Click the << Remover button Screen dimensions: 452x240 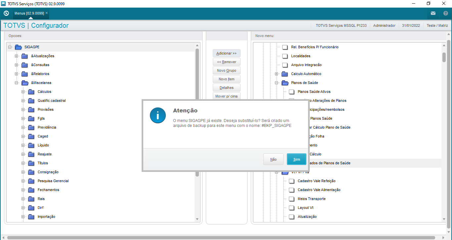[x=226, y=62]
